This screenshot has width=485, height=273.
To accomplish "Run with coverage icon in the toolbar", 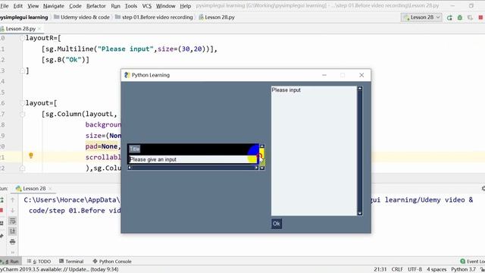I will 470,17.
